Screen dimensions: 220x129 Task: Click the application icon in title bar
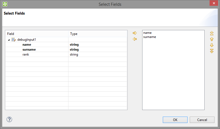[5, 4]
